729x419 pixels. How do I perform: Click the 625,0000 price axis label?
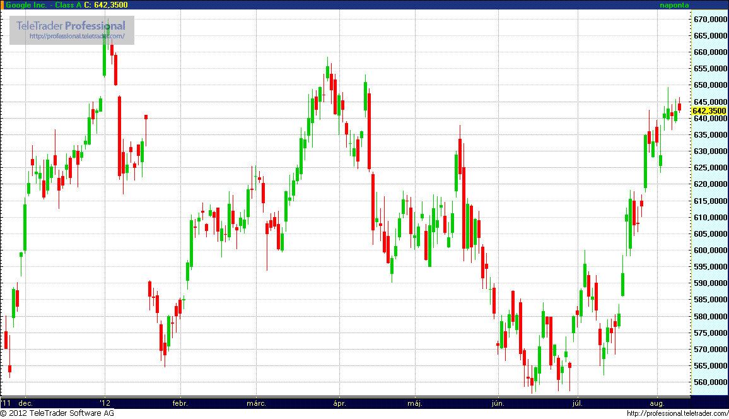(710, 167)
